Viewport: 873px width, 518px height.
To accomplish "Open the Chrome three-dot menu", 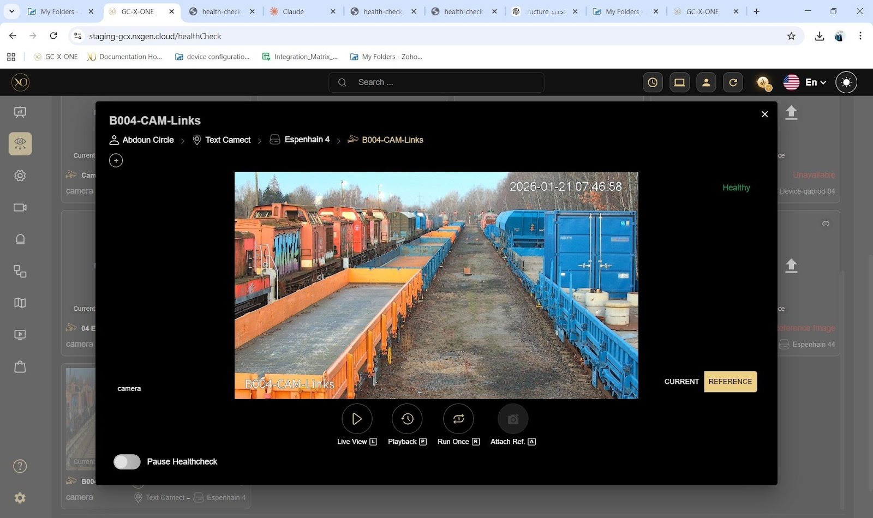I will pos(860,36).
